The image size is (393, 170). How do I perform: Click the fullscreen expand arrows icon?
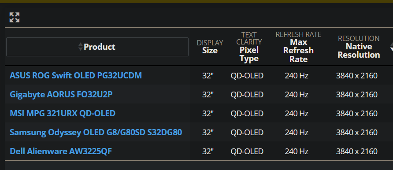coord(15,17)
